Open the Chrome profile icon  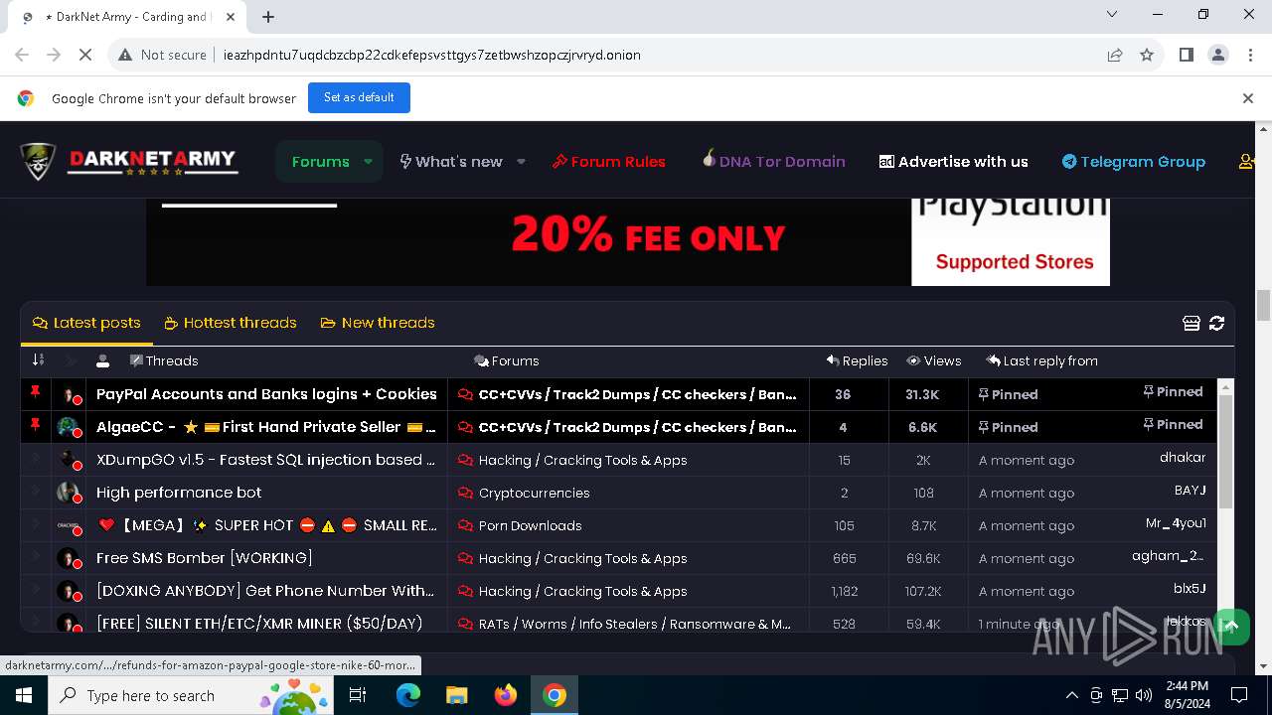(1218, 55)
